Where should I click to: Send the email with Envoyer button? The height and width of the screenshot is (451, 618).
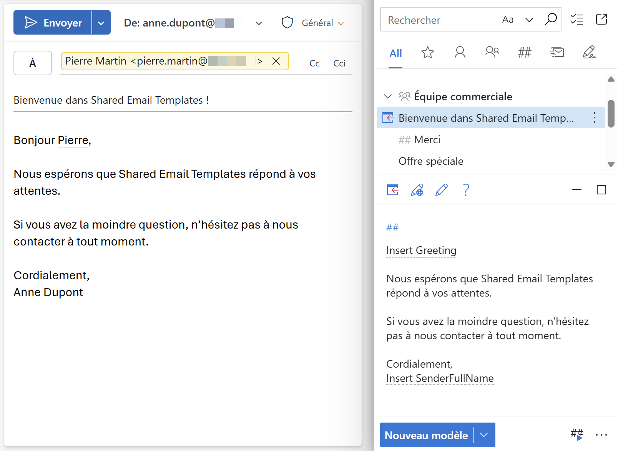click(x=53, y=23)
